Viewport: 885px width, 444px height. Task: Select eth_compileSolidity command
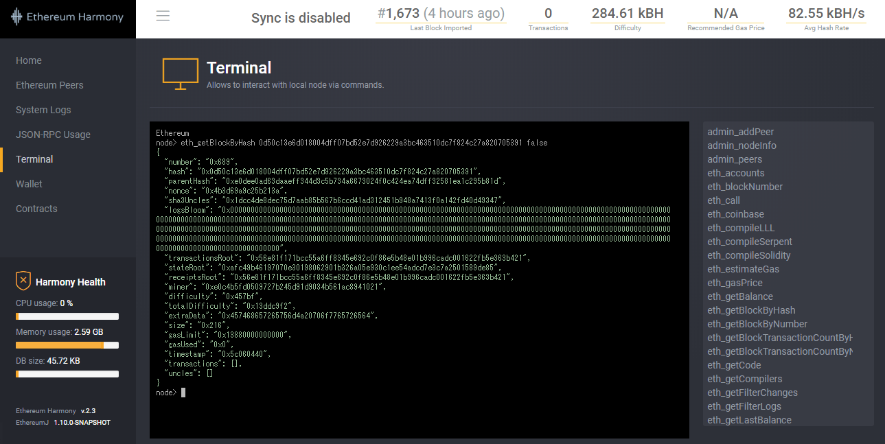tap(749, 255)
